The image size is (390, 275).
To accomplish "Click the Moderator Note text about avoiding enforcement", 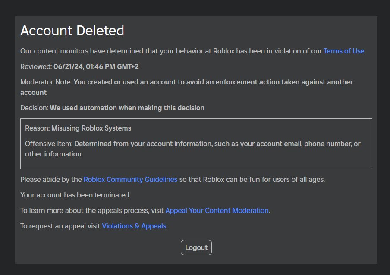I will [x=186, y=87].
